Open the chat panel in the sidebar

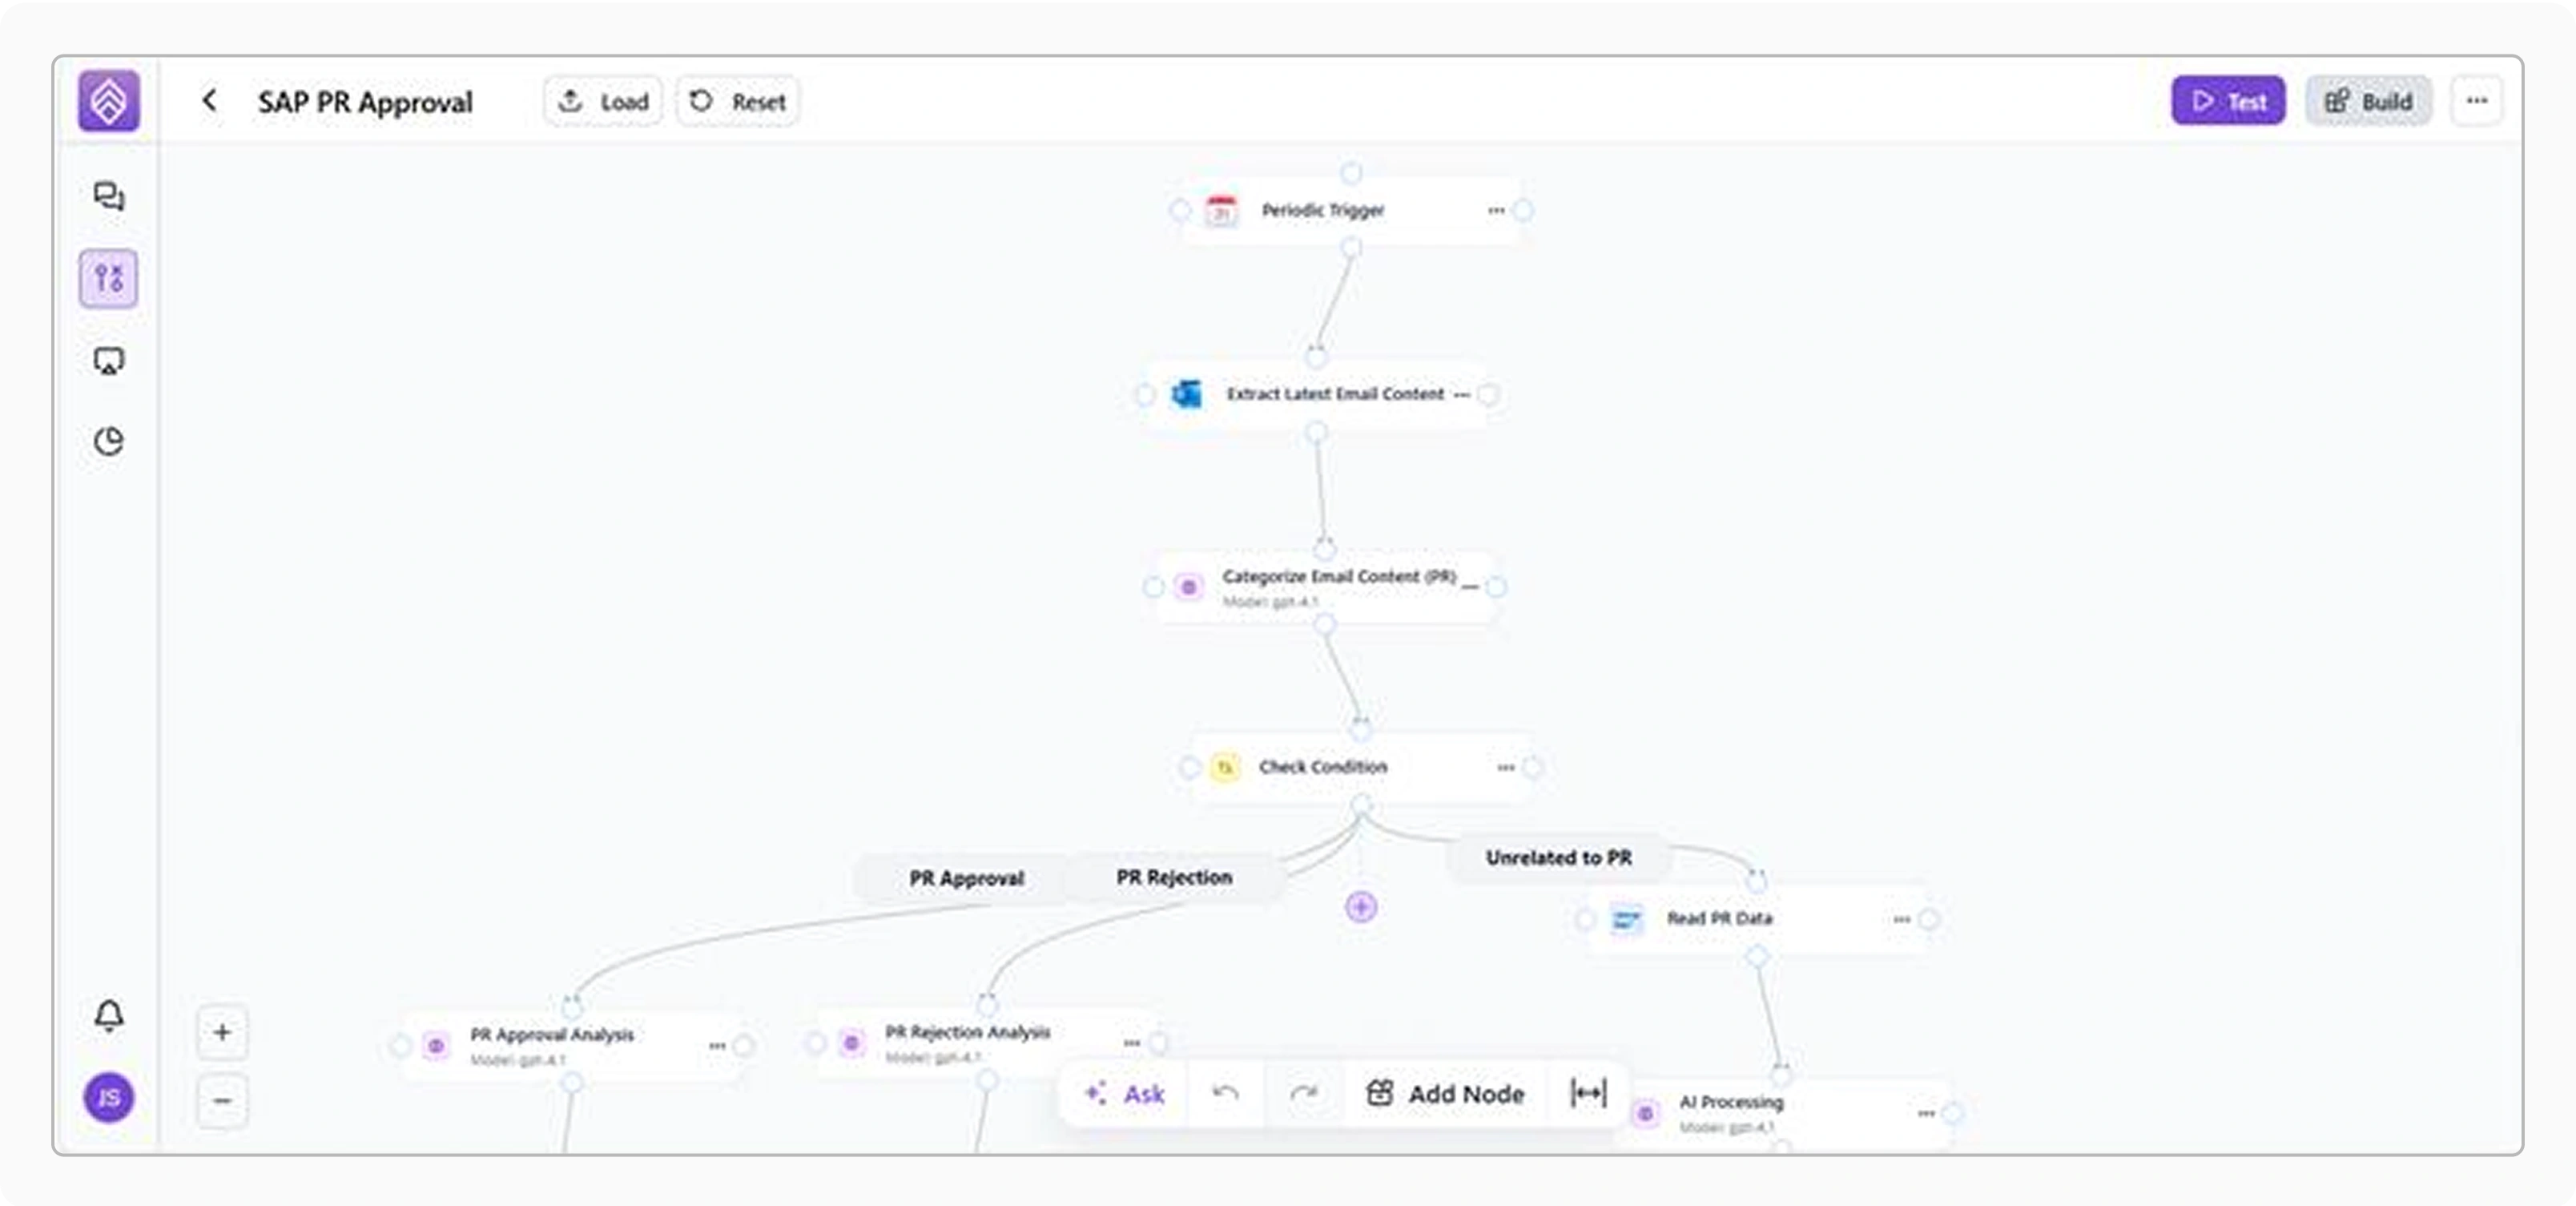pyautogui.click(x=108, y=196)
